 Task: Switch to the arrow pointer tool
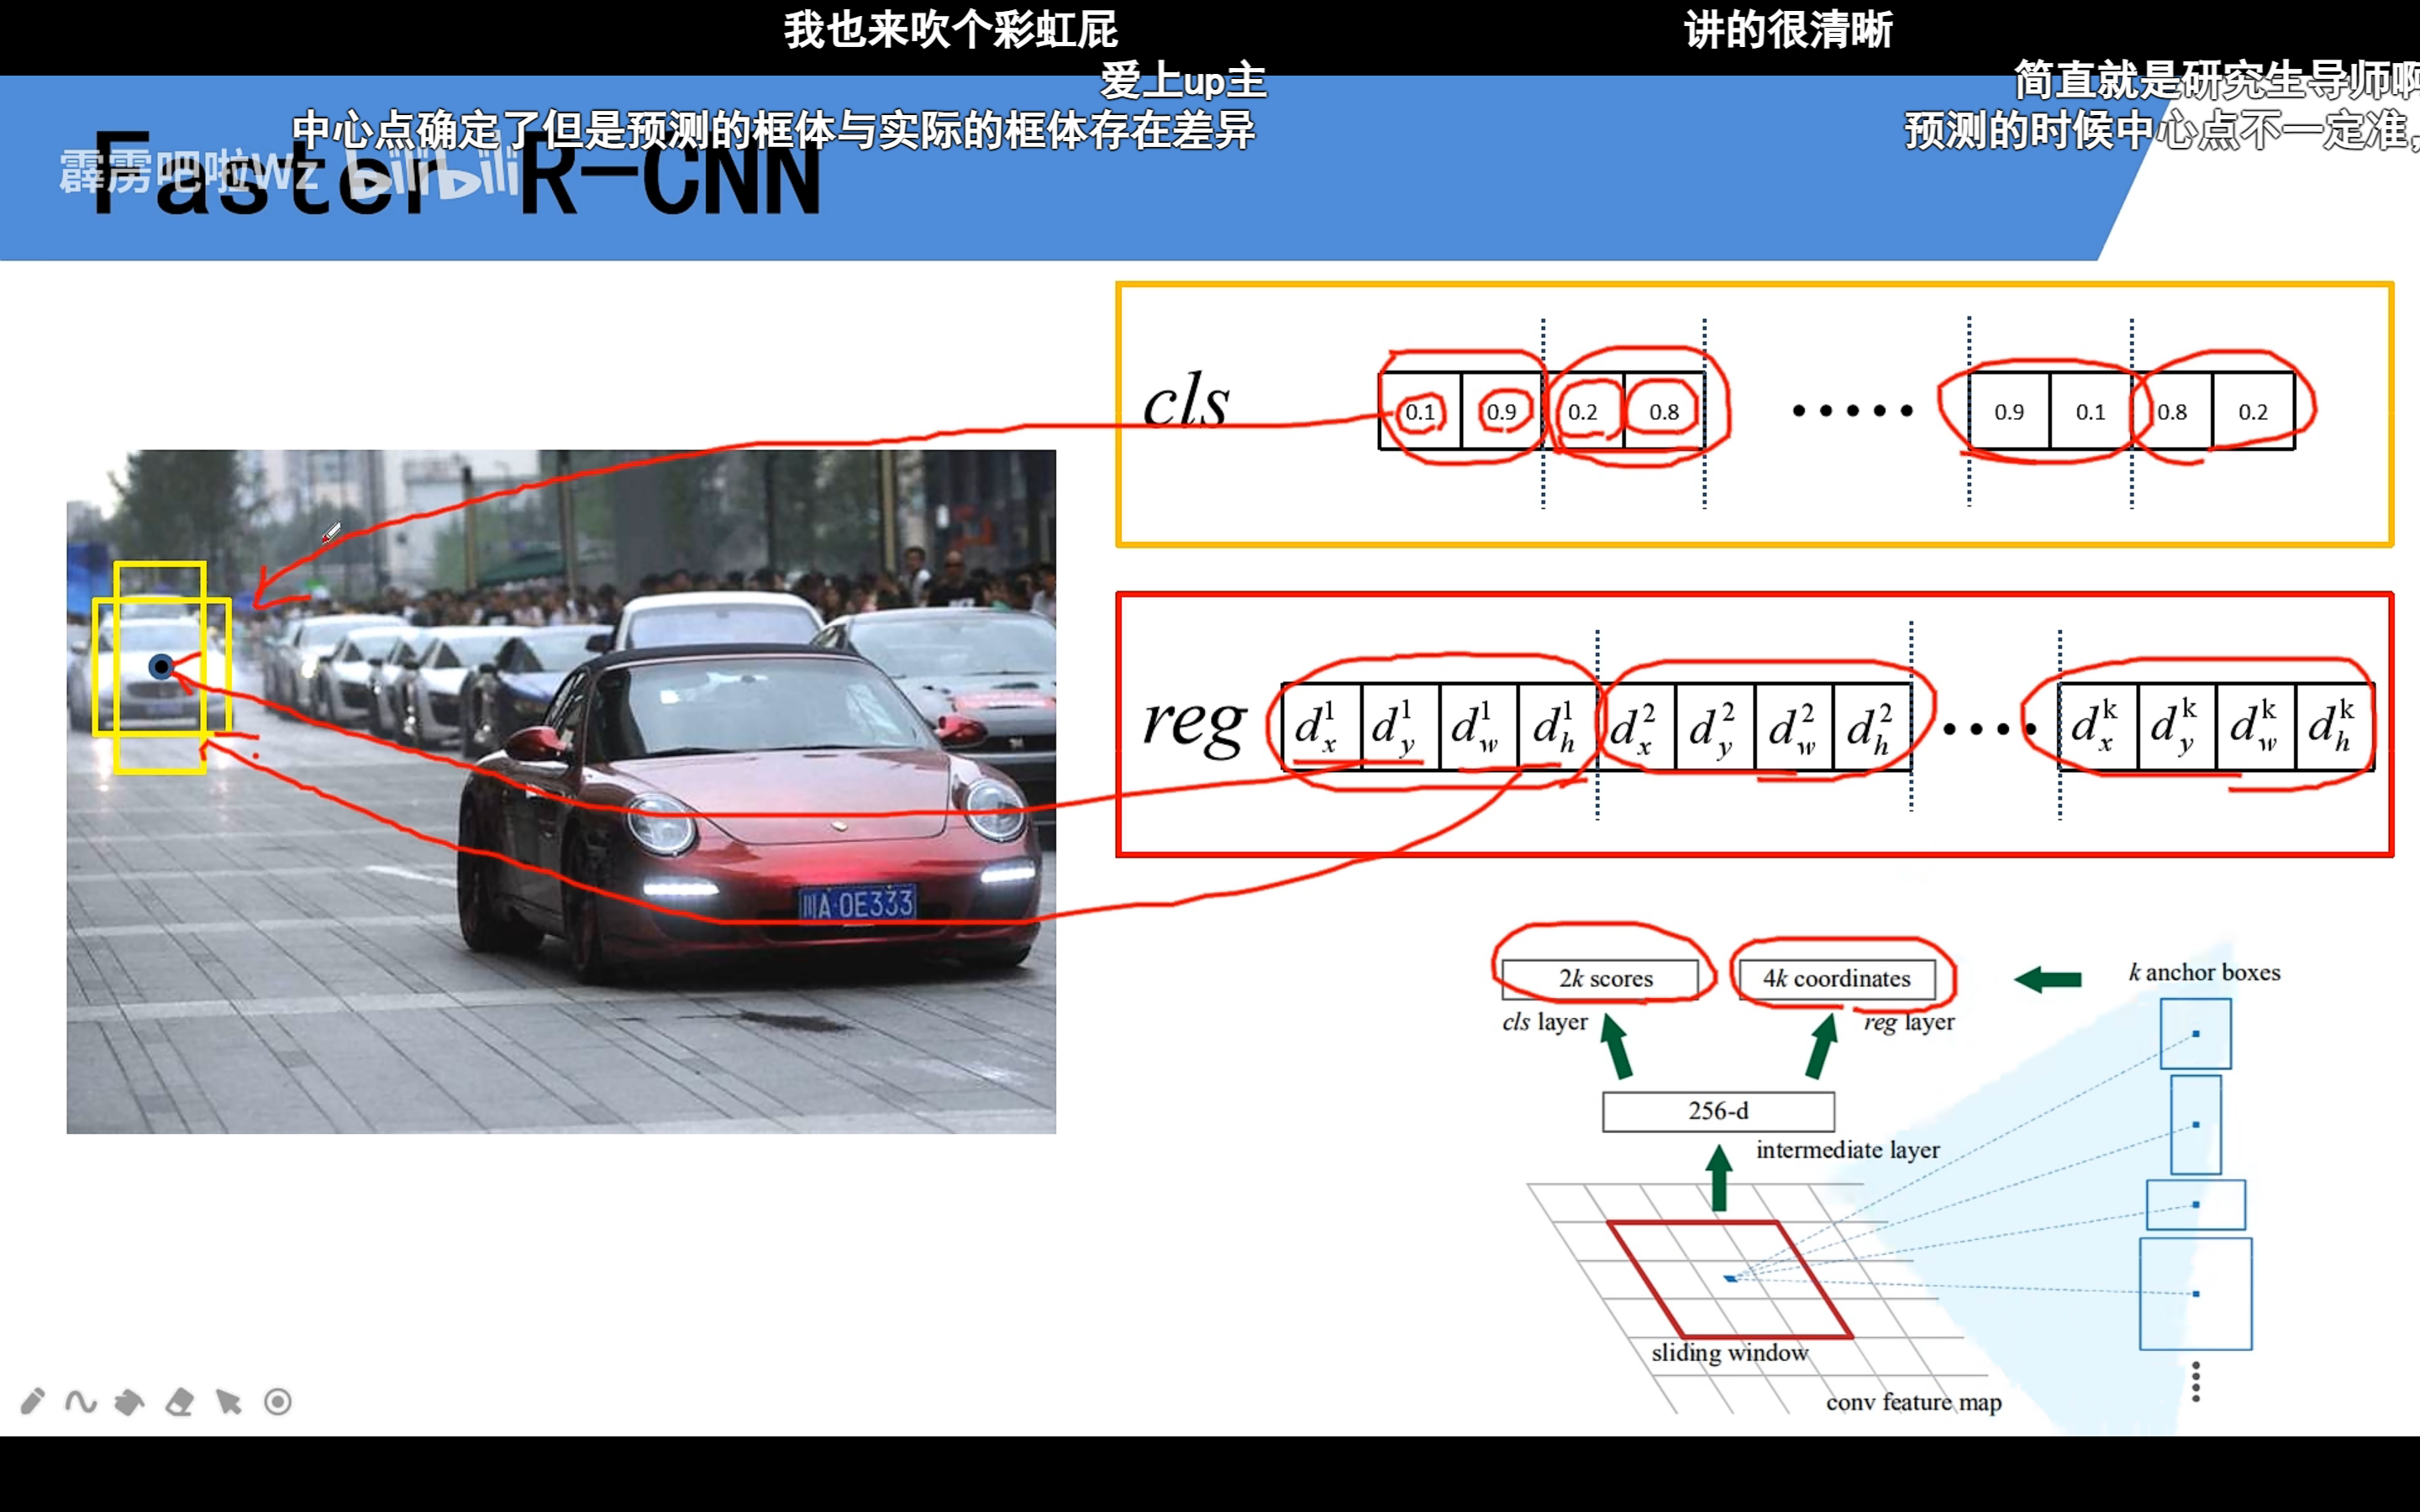pyautogui.click(x=229, y=1402)
